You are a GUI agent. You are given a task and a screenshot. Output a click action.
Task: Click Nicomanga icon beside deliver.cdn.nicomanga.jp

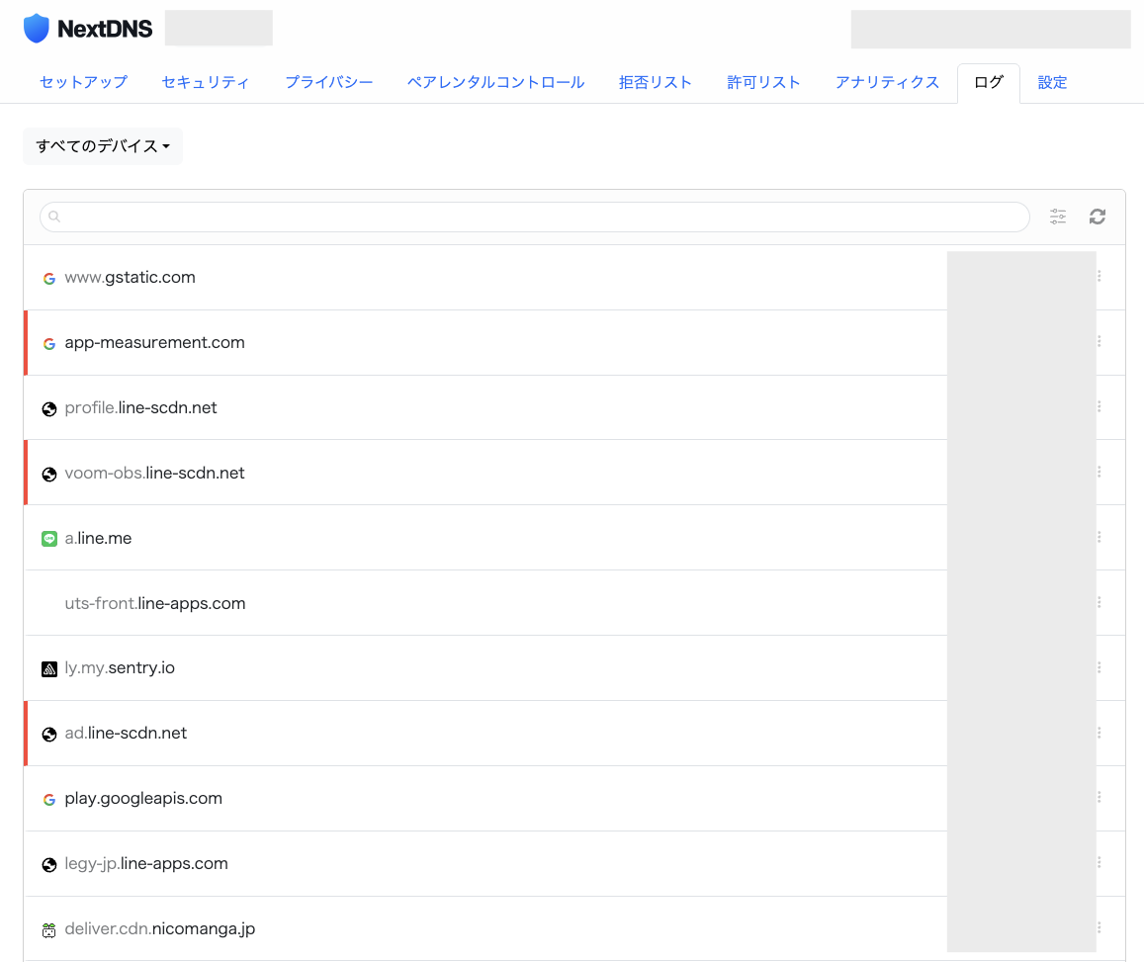click(48, 930)
